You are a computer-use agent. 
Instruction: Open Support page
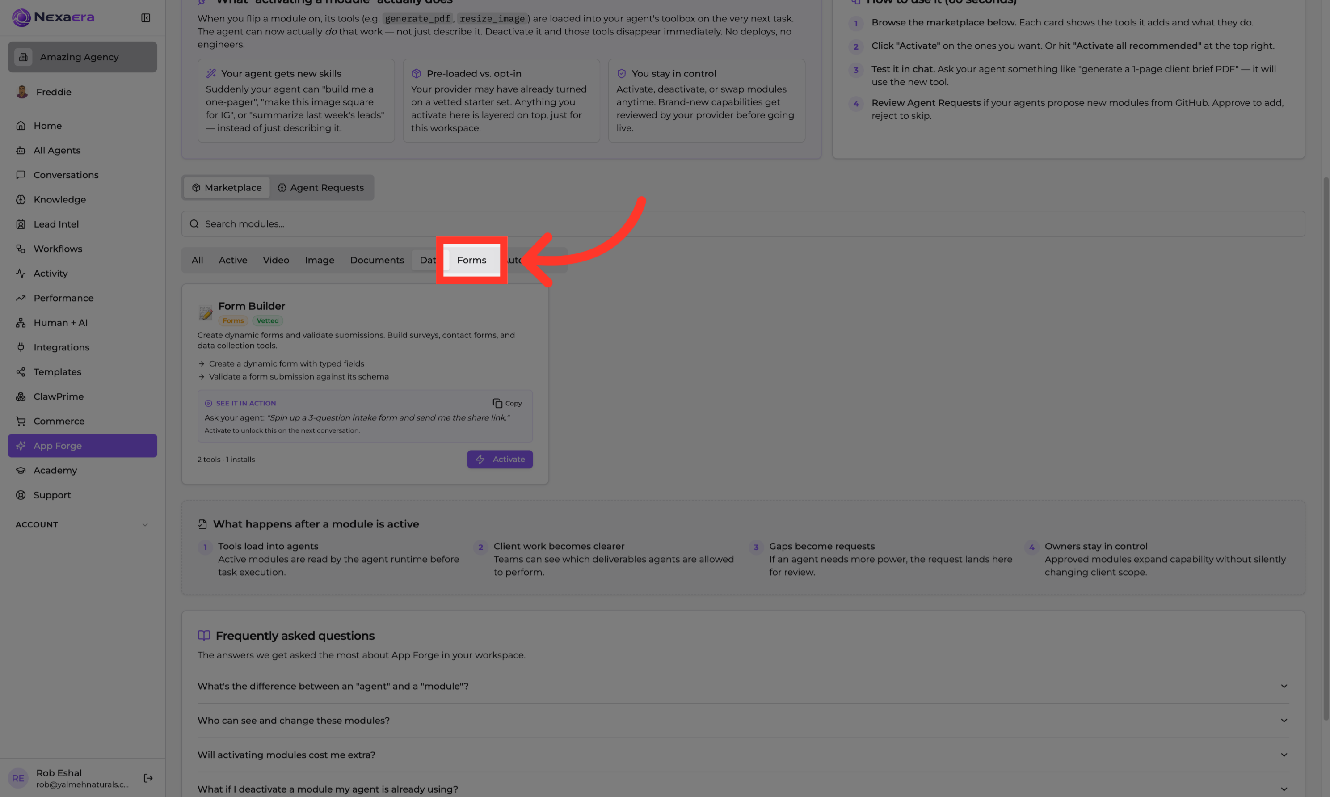coord(82,495)
